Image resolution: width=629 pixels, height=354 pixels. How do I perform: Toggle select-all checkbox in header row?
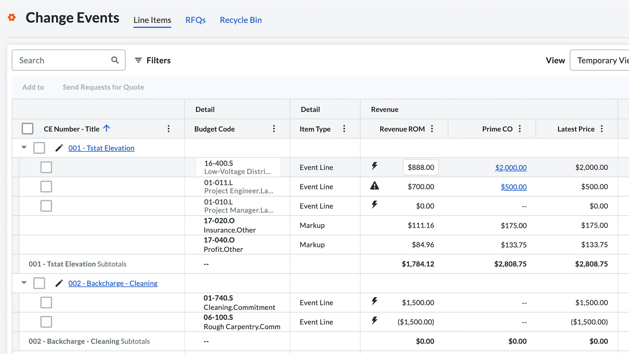pyautogui.click(x=28, y=129)
